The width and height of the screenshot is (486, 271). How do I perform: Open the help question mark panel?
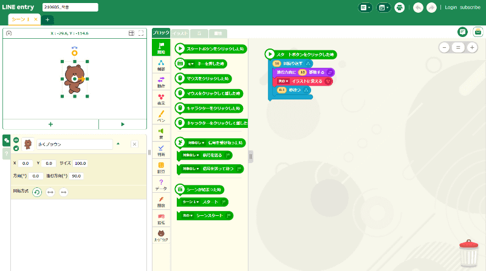(6, 153)
